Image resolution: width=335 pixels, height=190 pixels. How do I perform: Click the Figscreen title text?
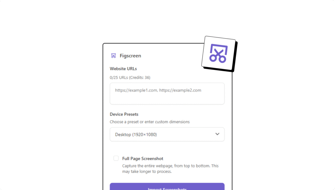click(130, 56)
